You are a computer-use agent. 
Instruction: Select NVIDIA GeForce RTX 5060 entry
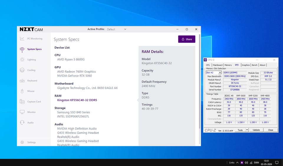tap(75, 76)
